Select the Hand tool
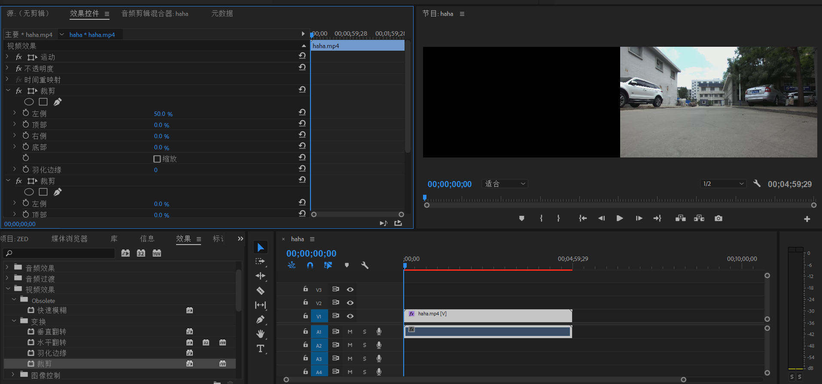Image resolution: width=822 pixels, height=384 pixels. 260,334
